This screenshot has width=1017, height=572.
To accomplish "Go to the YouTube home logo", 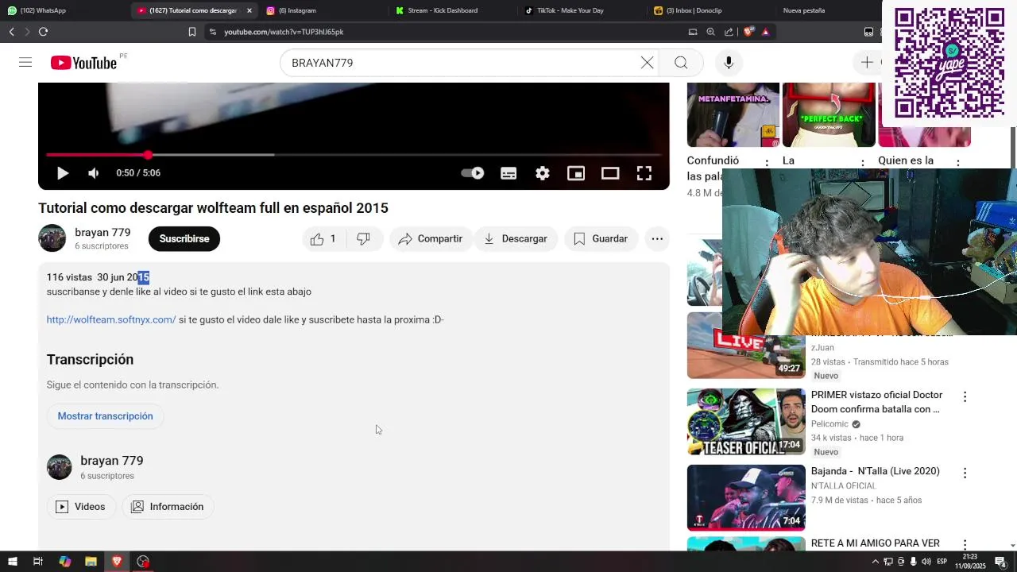I will coord(83,63).
